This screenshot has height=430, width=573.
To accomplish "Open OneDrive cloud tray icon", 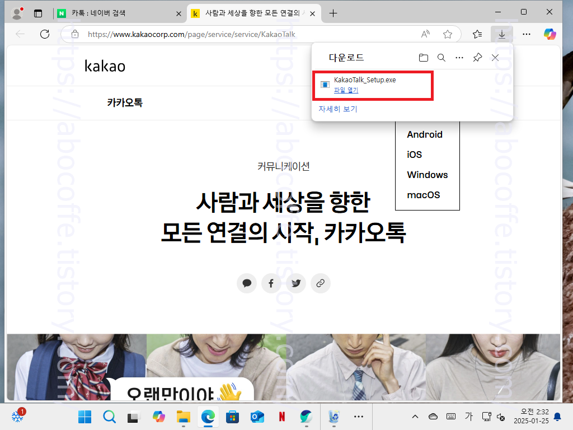I will pyautogui.click(x=433, y=417).
